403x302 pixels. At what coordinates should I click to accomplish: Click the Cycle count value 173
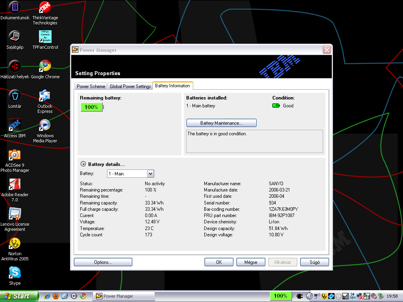click(x=148, y=235)
